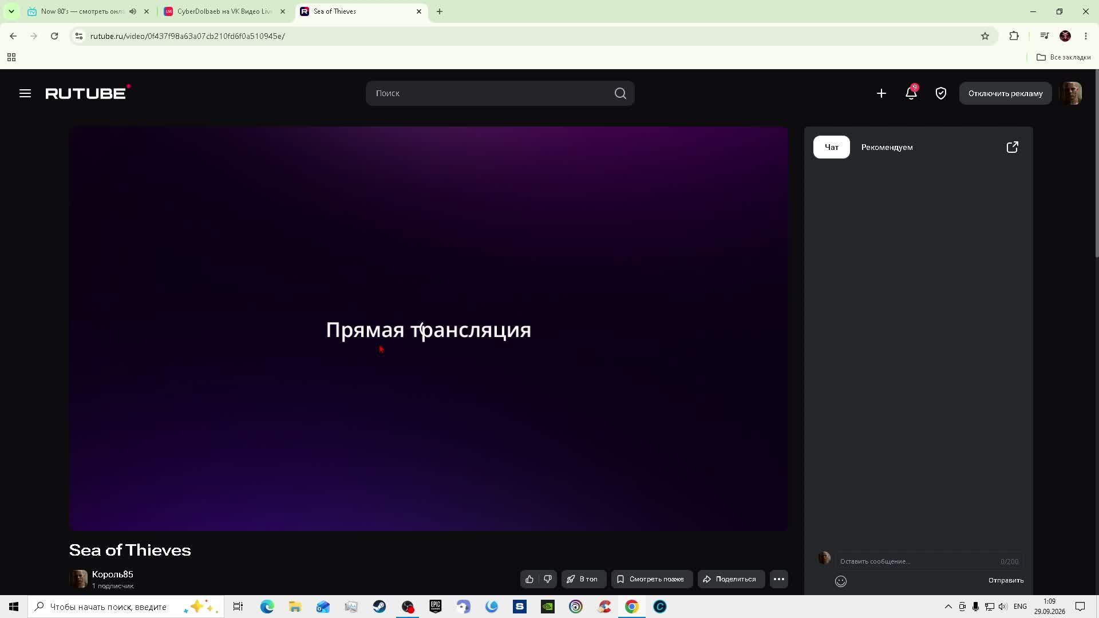Viewport: 1099px width, 618px height.
Task: Open Nvidia app from taskbar
Action: click(x=548, y=607)
